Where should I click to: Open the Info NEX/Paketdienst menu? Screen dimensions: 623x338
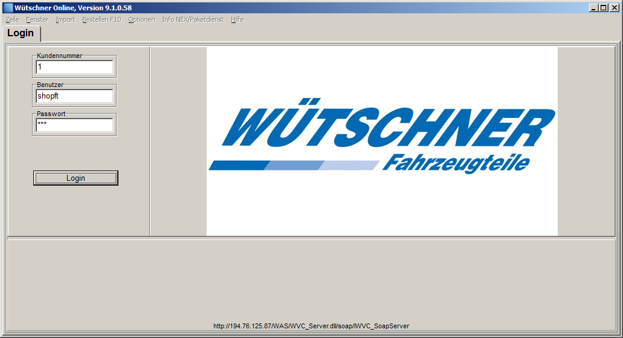click(x=193, y=19)
